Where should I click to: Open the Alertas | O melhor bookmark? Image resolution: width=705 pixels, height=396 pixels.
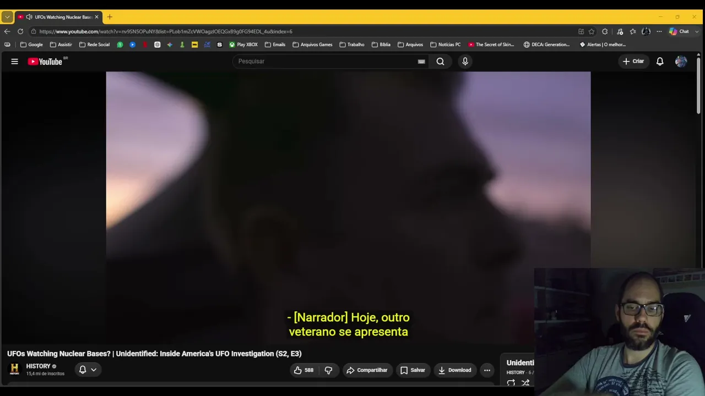(x=603, y=45)
